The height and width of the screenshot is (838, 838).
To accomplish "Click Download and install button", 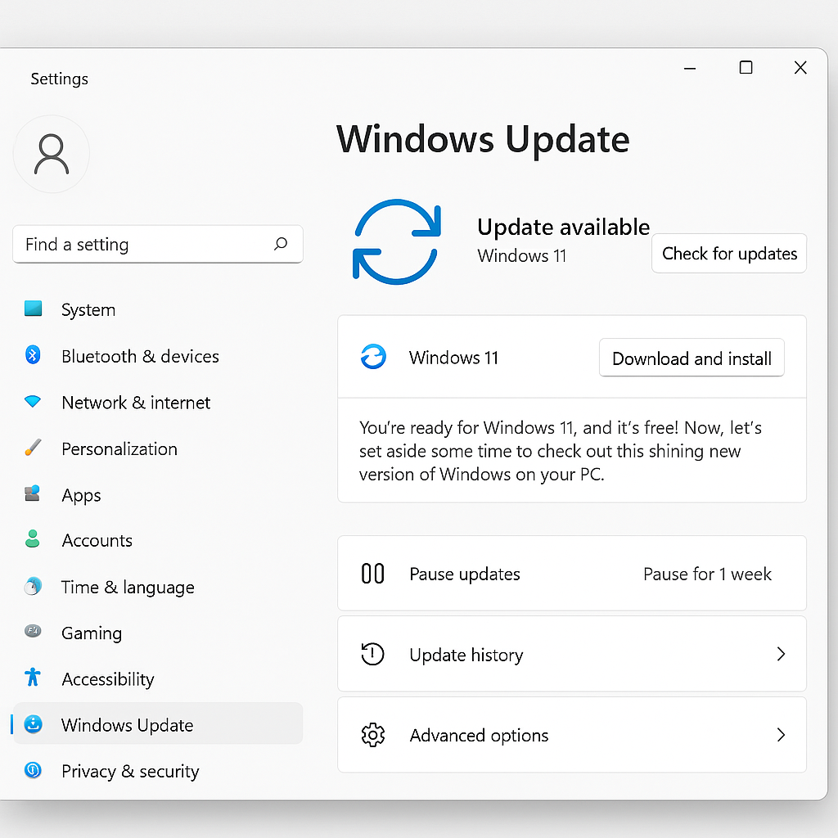I will (692, 358).
